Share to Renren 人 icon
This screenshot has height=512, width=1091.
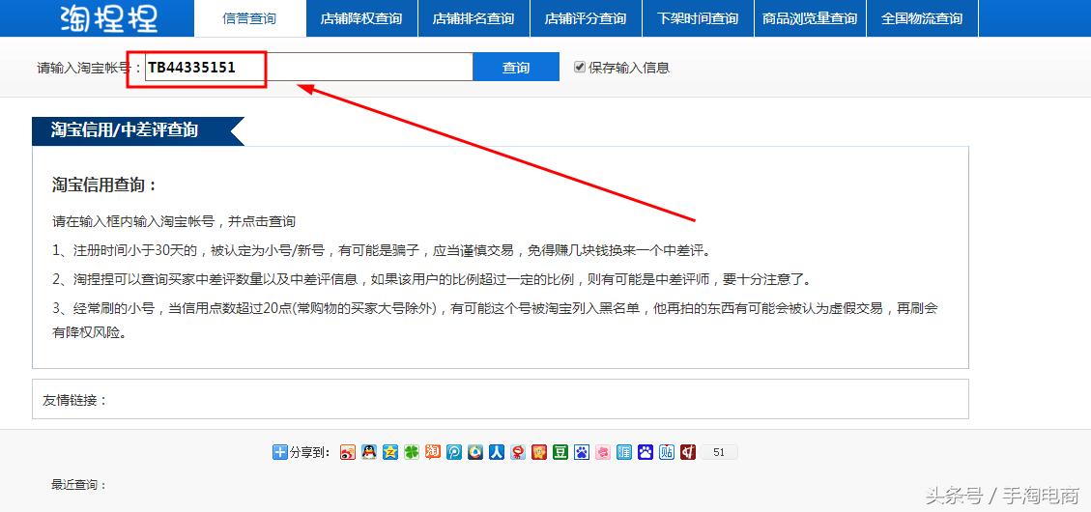[x=497, y=452]
